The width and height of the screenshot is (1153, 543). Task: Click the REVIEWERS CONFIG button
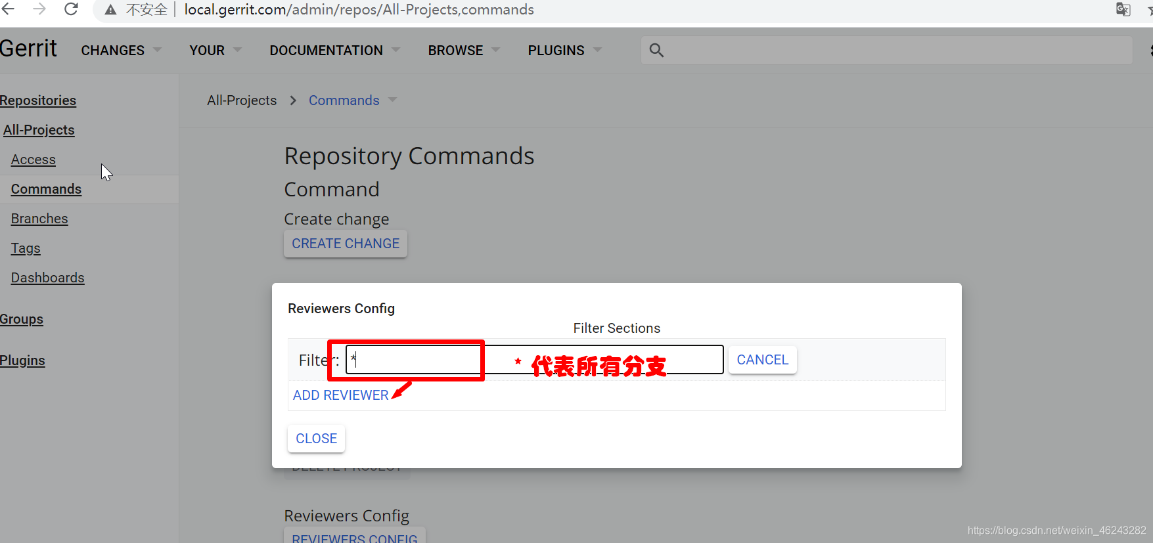coord(355,536)
